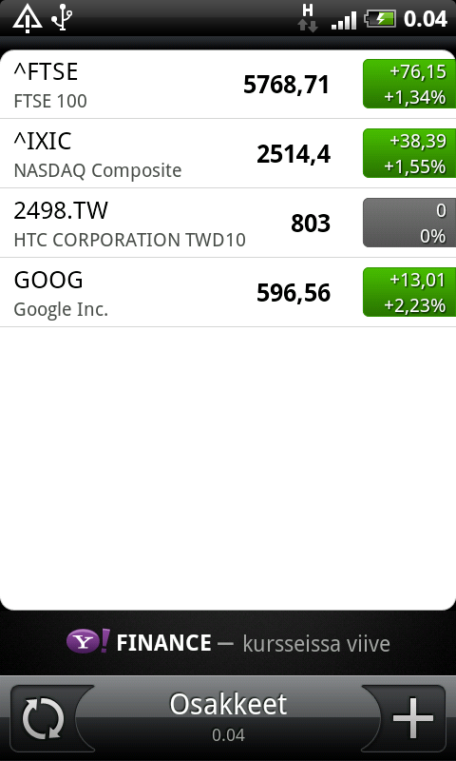Toggle NASDAQ change badge +38,39

pos(409,153)
